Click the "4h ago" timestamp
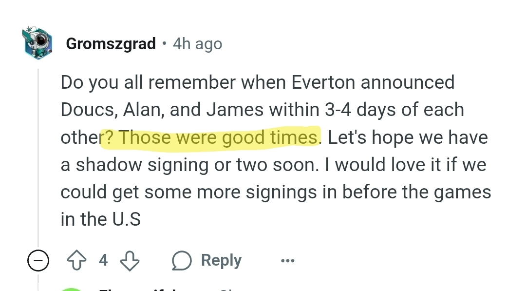 [197, 44]
